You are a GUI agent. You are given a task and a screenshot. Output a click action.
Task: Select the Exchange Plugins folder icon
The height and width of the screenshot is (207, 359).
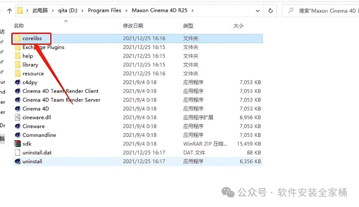coord(18,47)
